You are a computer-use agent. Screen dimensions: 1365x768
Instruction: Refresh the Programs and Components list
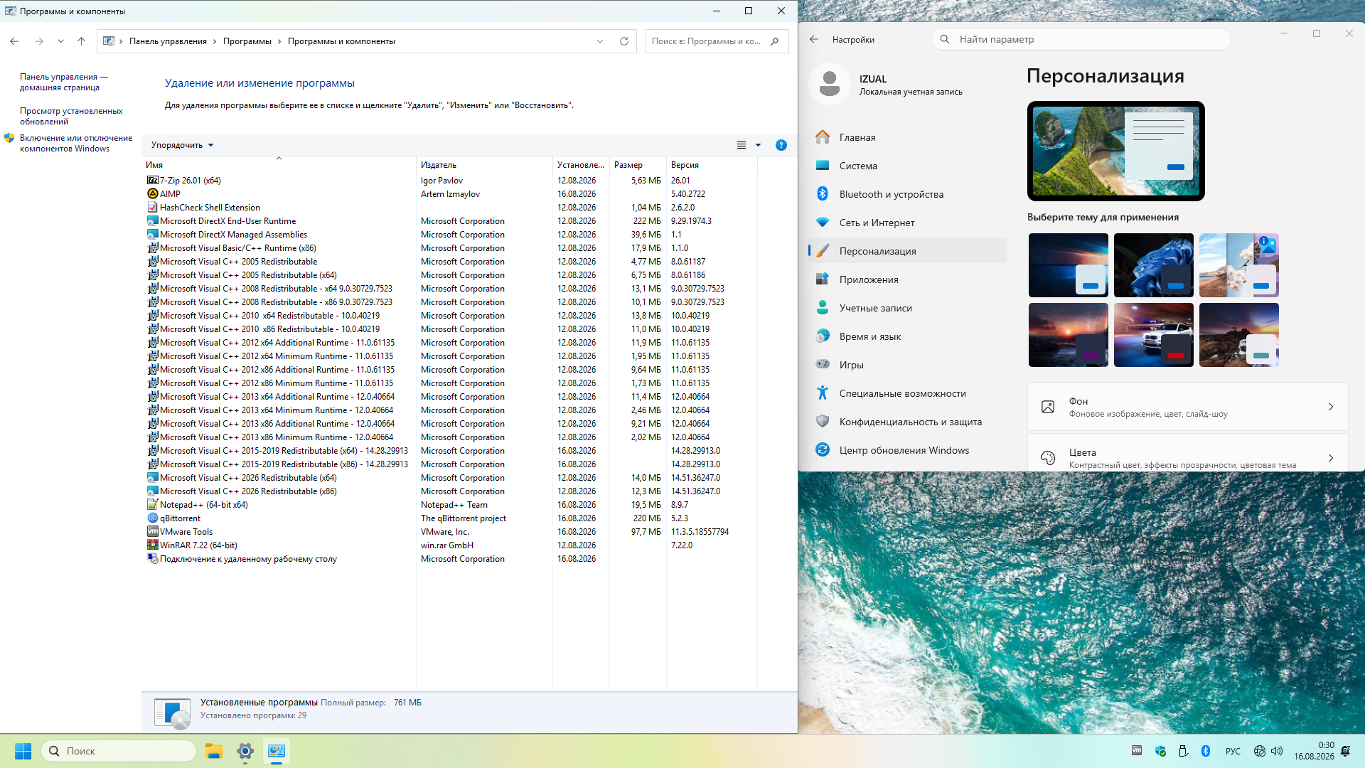pyautogui.click(x=624, y=41)
